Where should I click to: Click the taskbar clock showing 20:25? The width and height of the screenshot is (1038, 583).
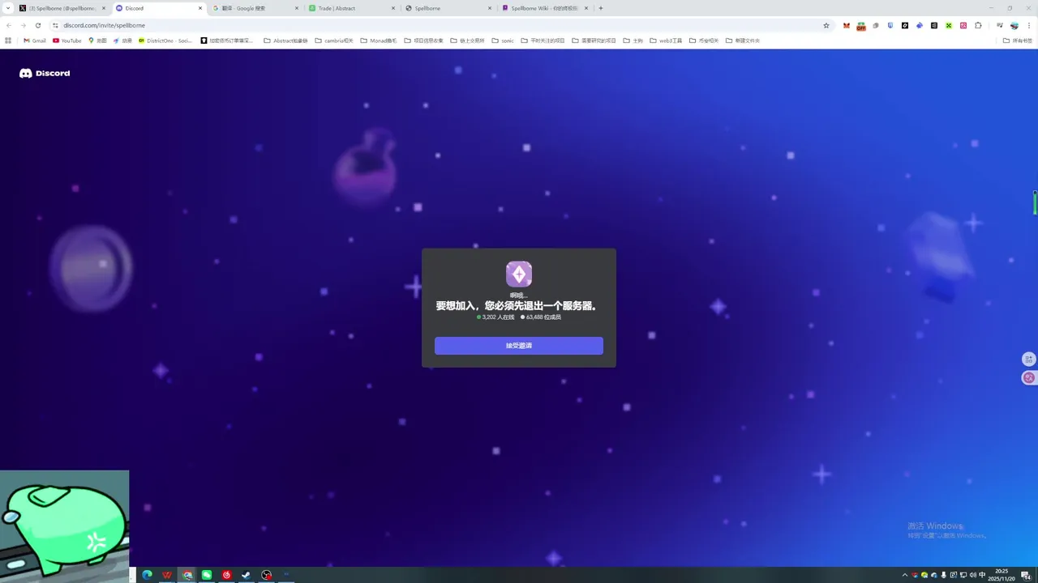tap(1002, 575)
